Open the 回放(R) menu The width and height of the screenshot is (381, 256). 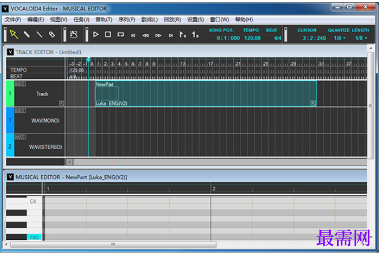[172, 20]
